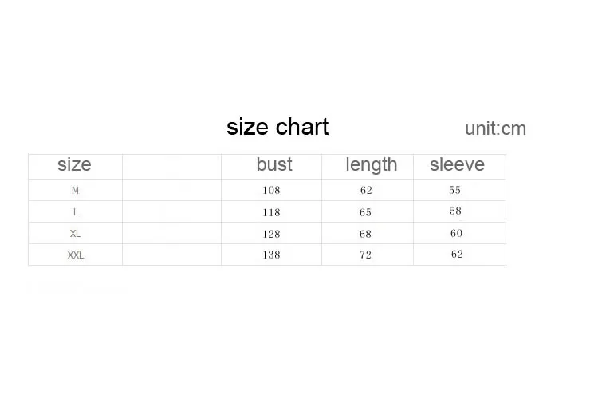Click bust value 118
This screenshot has height=403, width=598.
tap(271, 212)
